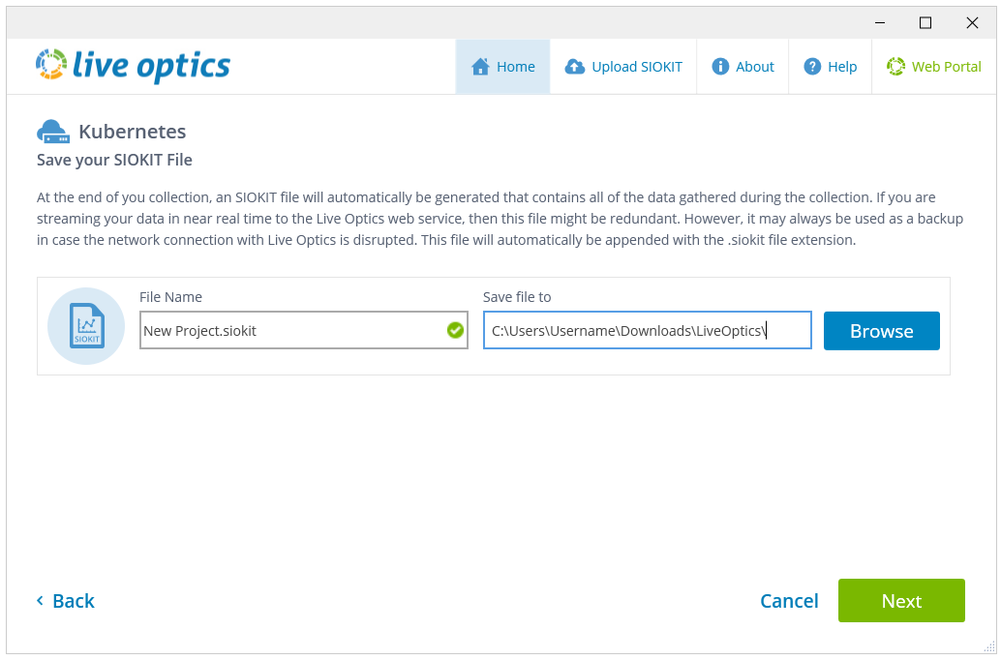Click the Kubernetes cloud server icon
The width and height of the screenshot is (1001, 660).
(53, 132)
